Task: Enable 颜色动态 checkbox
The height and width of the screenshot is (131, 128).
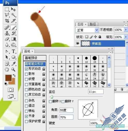Action: point(26,90)
